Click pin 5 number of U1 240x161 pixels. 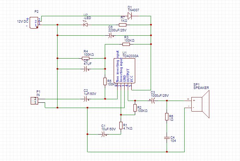(130, 85)
